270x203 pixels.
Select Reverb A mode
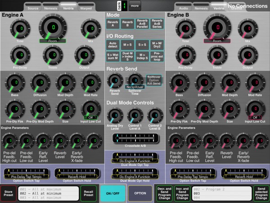pos(113,23)
